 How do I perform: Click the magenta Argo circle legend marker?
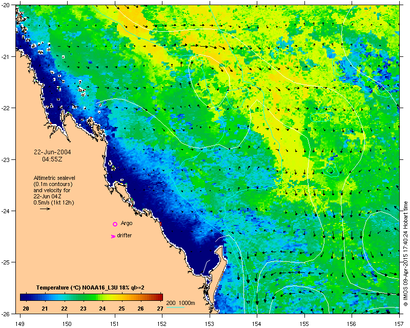(x=115, y=224)
